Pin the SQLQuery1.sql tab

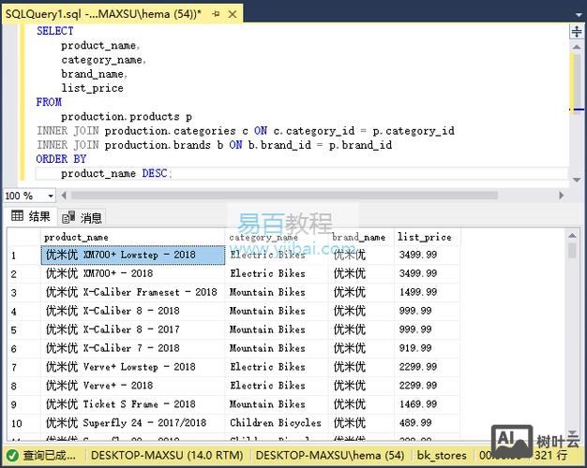pyautogui.click(x=216, y=14)
